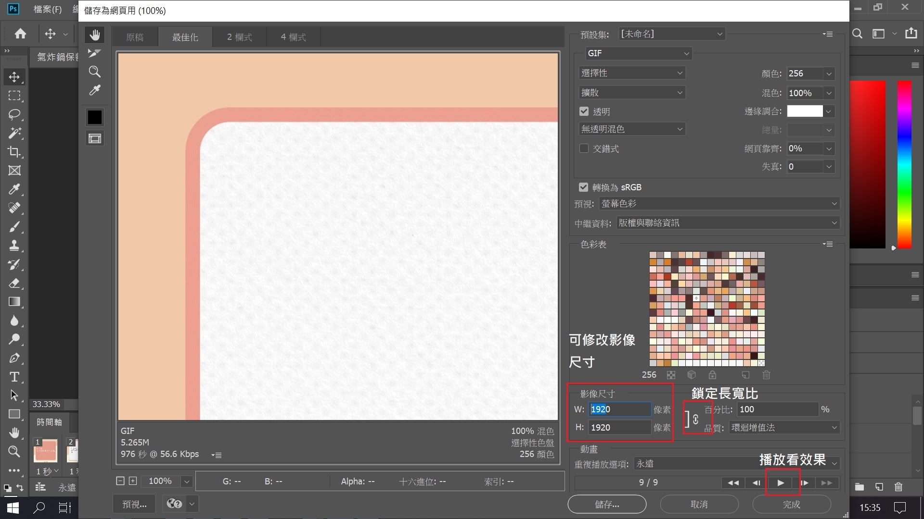
Task: Open the 預設集 preset dropdown
Action: (x=672, y=34)
